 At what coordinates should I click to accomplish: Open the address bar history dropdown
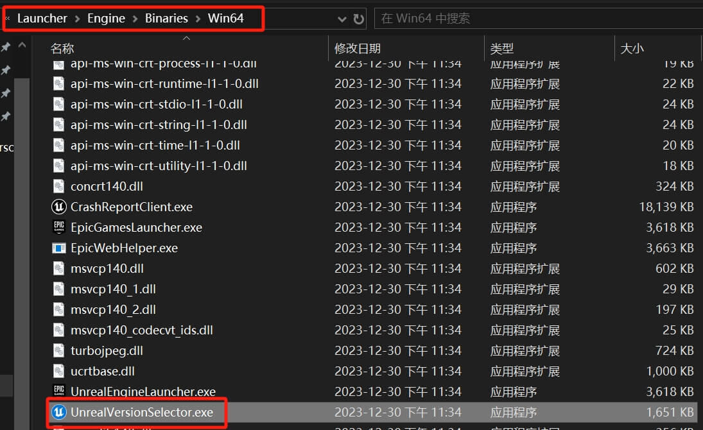point(342,19)
